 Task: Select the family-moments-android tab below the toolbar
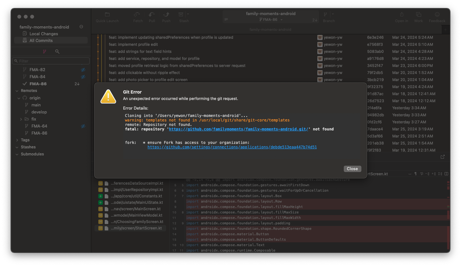click(270, 29)
